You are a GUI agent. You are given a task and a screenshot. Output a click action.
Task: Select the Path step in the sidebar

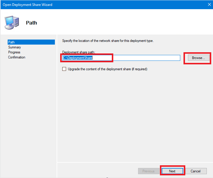point(12,42)
